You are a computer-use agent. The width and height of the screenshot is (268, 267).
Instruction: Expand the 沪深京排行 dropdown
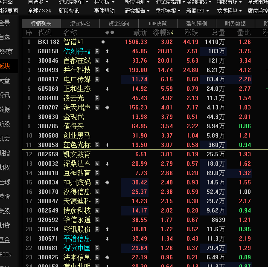tap(73, 2)
